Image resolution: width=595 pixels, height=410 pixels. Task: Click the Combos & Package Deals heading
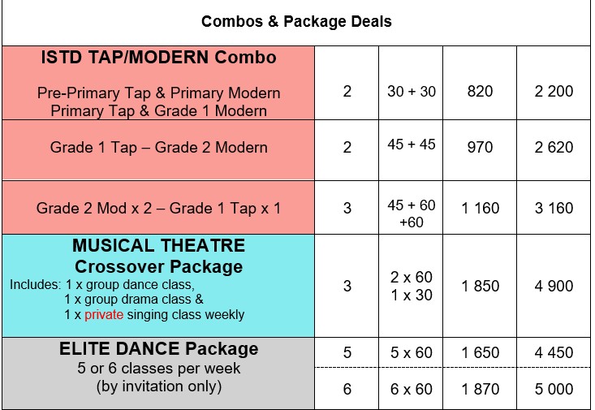(296, 21)
